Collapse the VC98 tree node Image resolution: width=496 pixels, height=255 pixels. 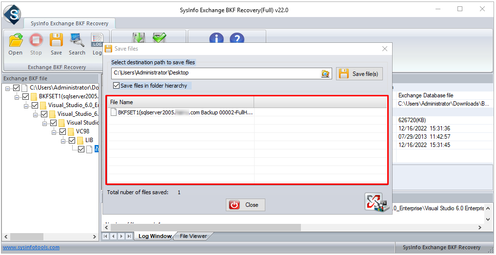[x=54, y=132]
